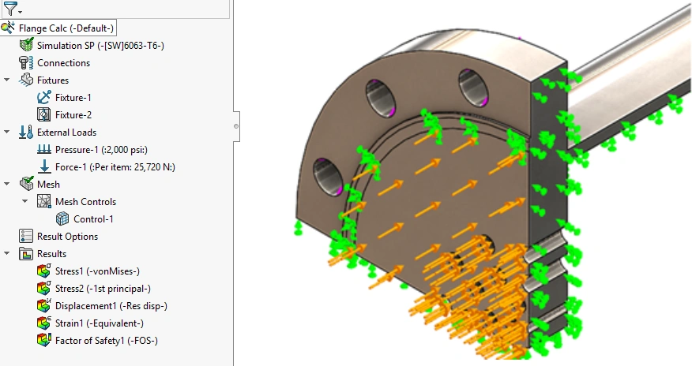Select Flange Calc (-Default-) study name
The height and width of the screenshot is (366, 692).
tap(66, 28)
